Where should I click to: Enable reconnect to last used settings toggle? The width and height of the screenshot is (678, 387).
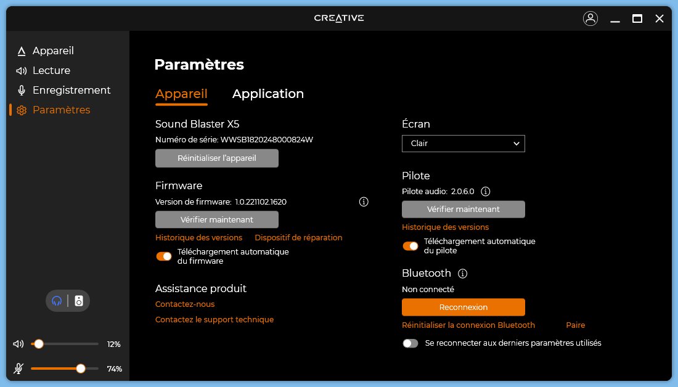click(x=410, y=343)
